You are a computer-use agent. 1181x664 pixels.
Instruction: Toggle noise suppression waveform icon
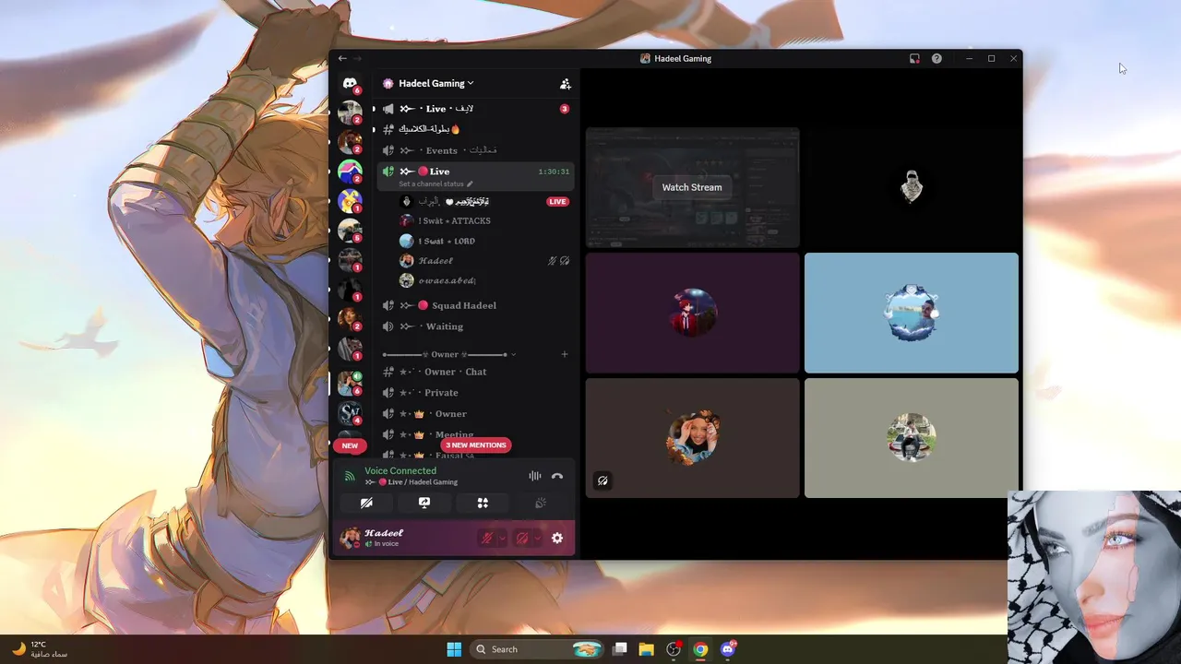pos(535,476)
